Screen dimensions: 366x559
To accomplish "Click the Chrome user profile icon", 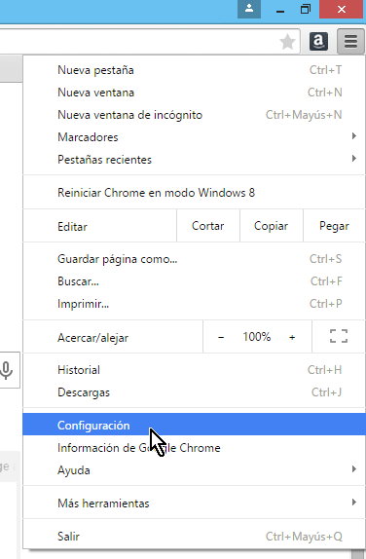I will point(249,9).
